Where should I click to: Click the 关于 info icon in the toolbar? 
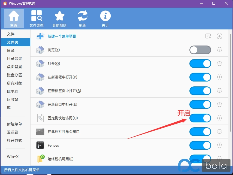click(105, 16)
